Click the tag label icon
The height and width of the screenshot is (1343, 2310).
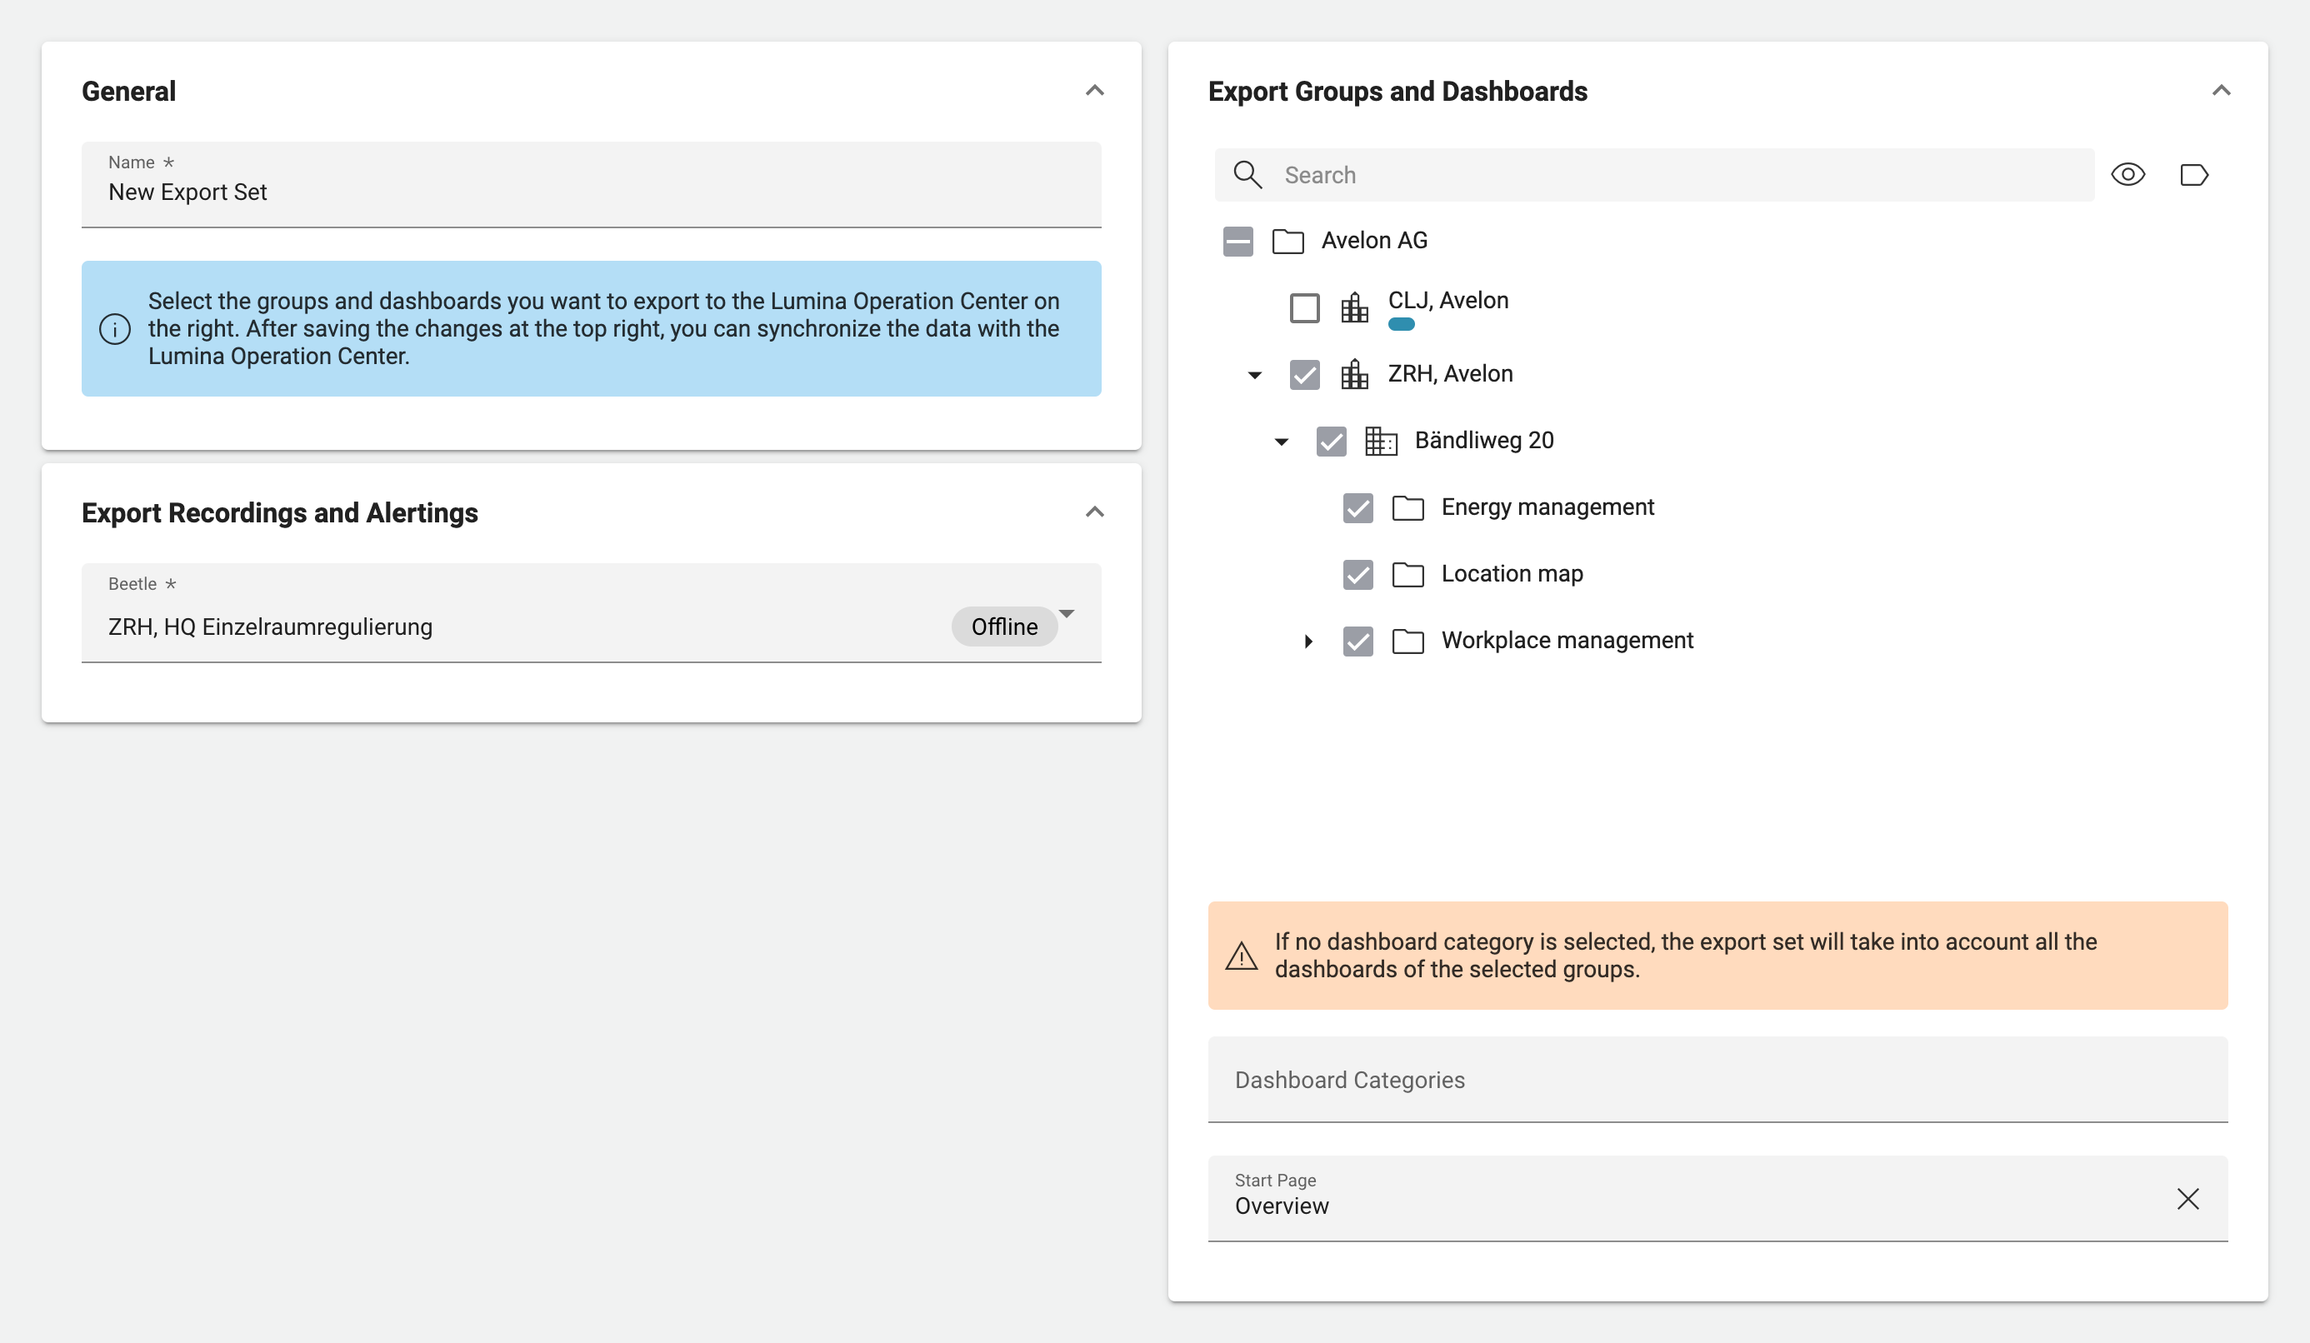[2193, 174]
